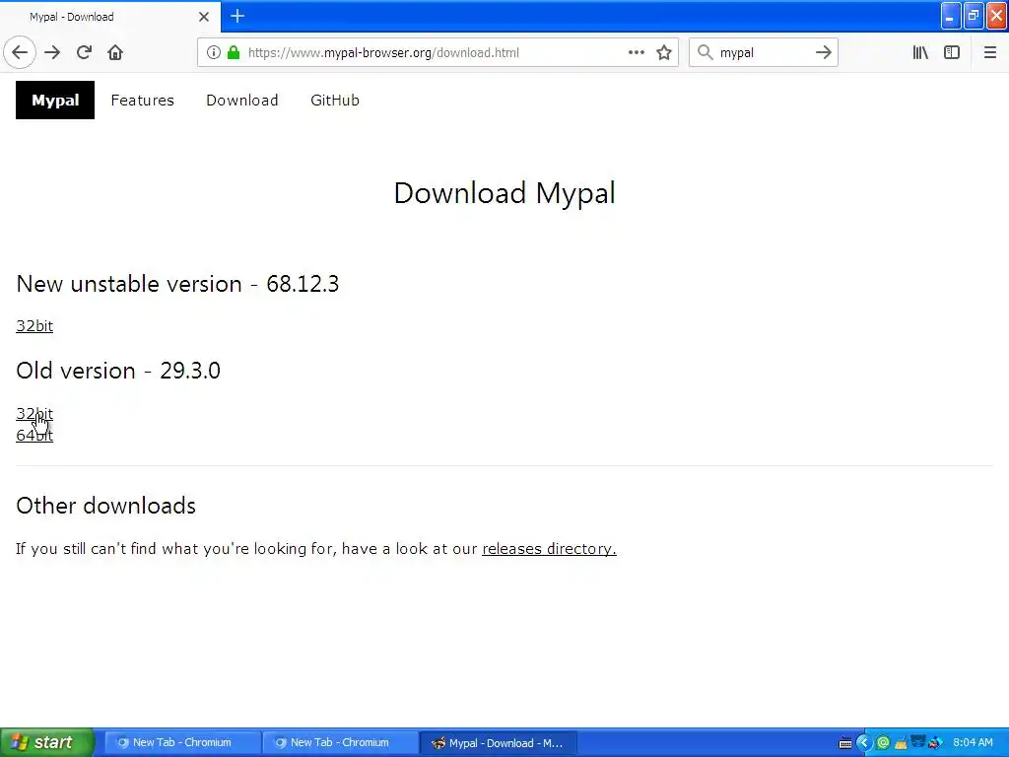
Task: Go forward with the forward arrow
Action: [52, 53]
